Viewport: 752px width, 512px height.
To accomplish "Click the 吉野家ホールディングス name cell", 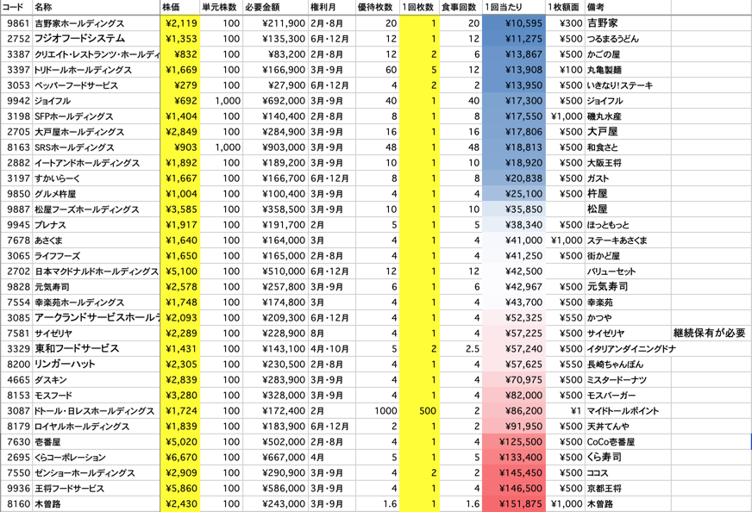I will coord(96,23).
